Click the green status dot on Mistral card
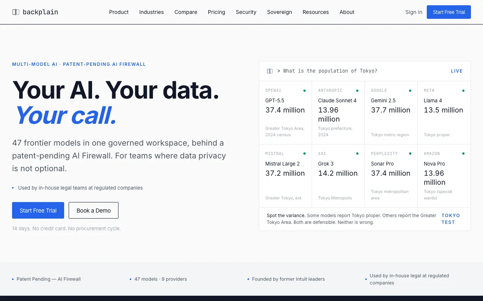Viewport: 483px width, 301px height. pos(305,154)
